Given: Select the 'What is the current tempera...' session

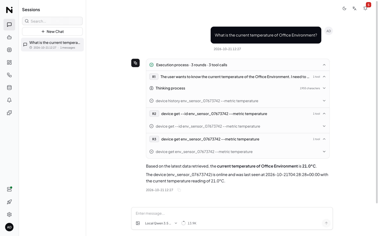Looking at the screenshot, I should pyautogui.click(x=52, y=45).
